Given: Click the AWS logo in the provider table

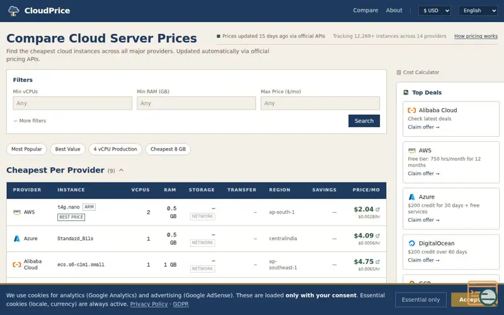Looking at the screenshot, I should [17, 212].
